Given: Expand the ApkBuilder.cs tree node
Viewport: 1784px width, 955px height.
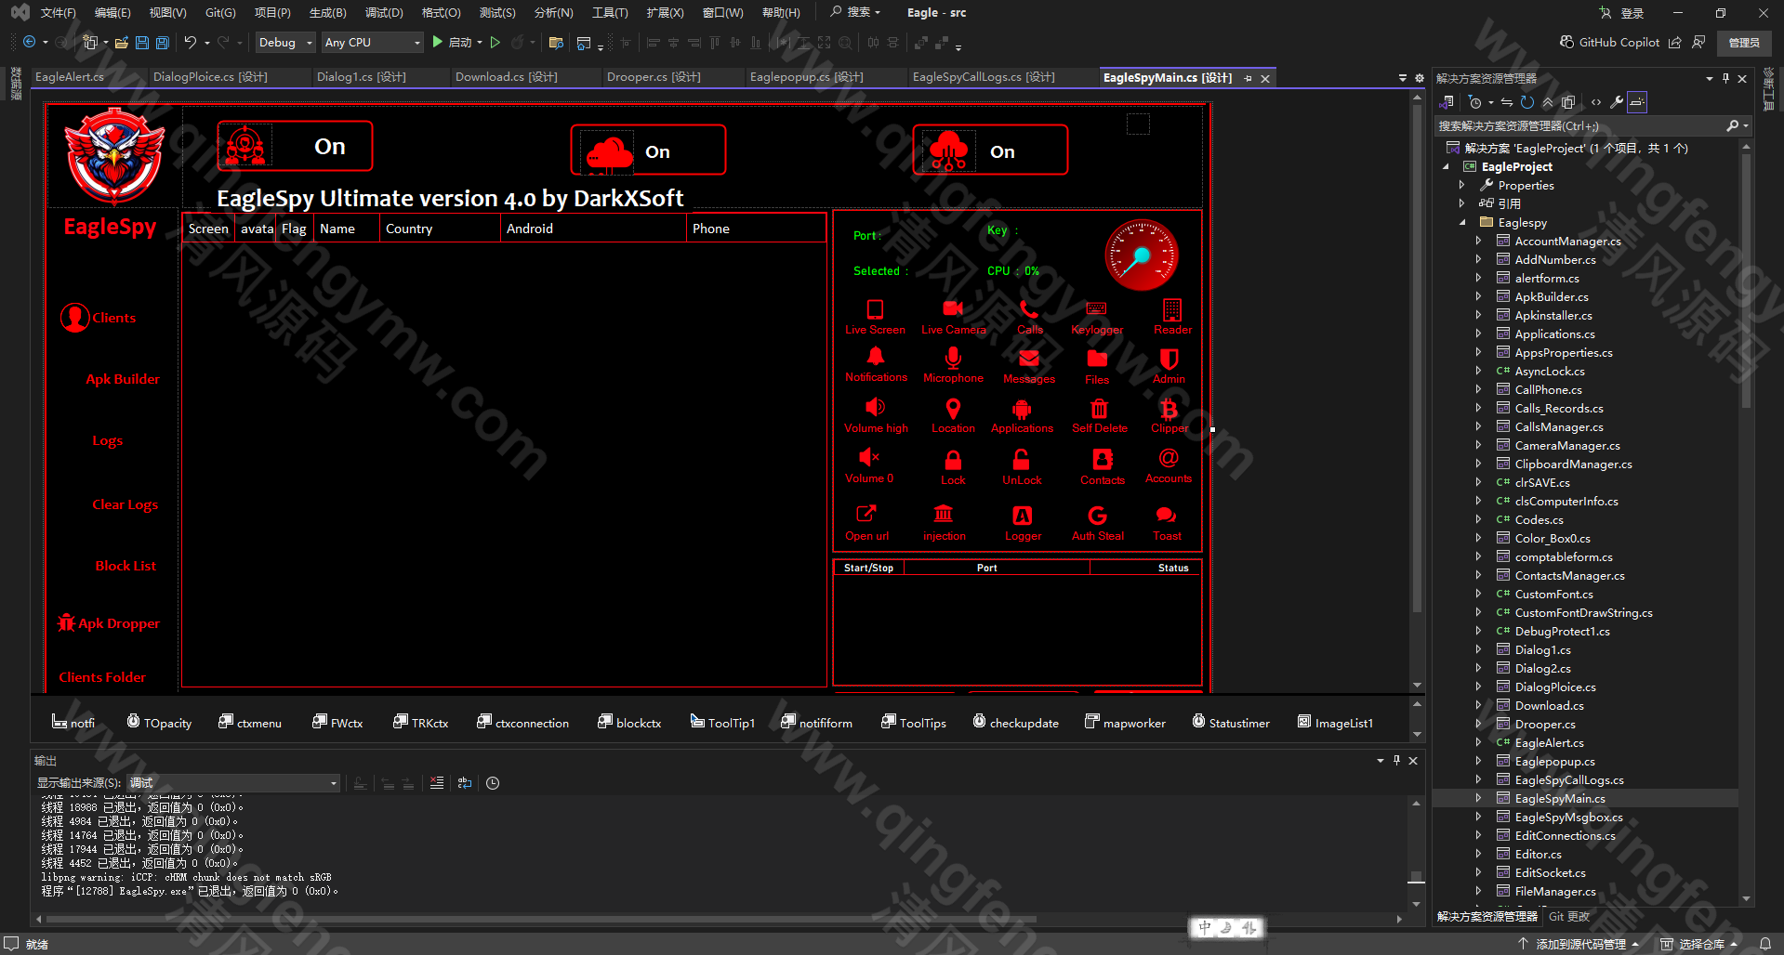Looking at the screenshot, I should (x=1479, y=297).
